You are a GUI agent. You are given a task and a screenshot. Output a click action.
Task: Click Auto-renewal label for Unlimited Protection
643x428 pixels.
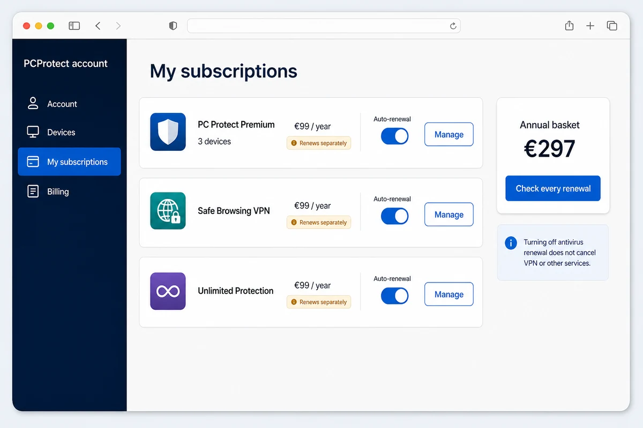(x=392, y=279)
